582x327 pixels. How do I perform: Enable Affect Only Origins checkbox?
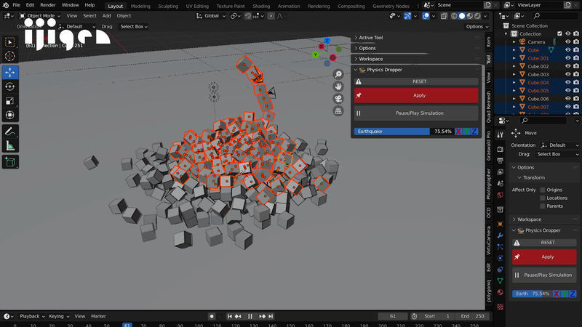click(542, 190)
